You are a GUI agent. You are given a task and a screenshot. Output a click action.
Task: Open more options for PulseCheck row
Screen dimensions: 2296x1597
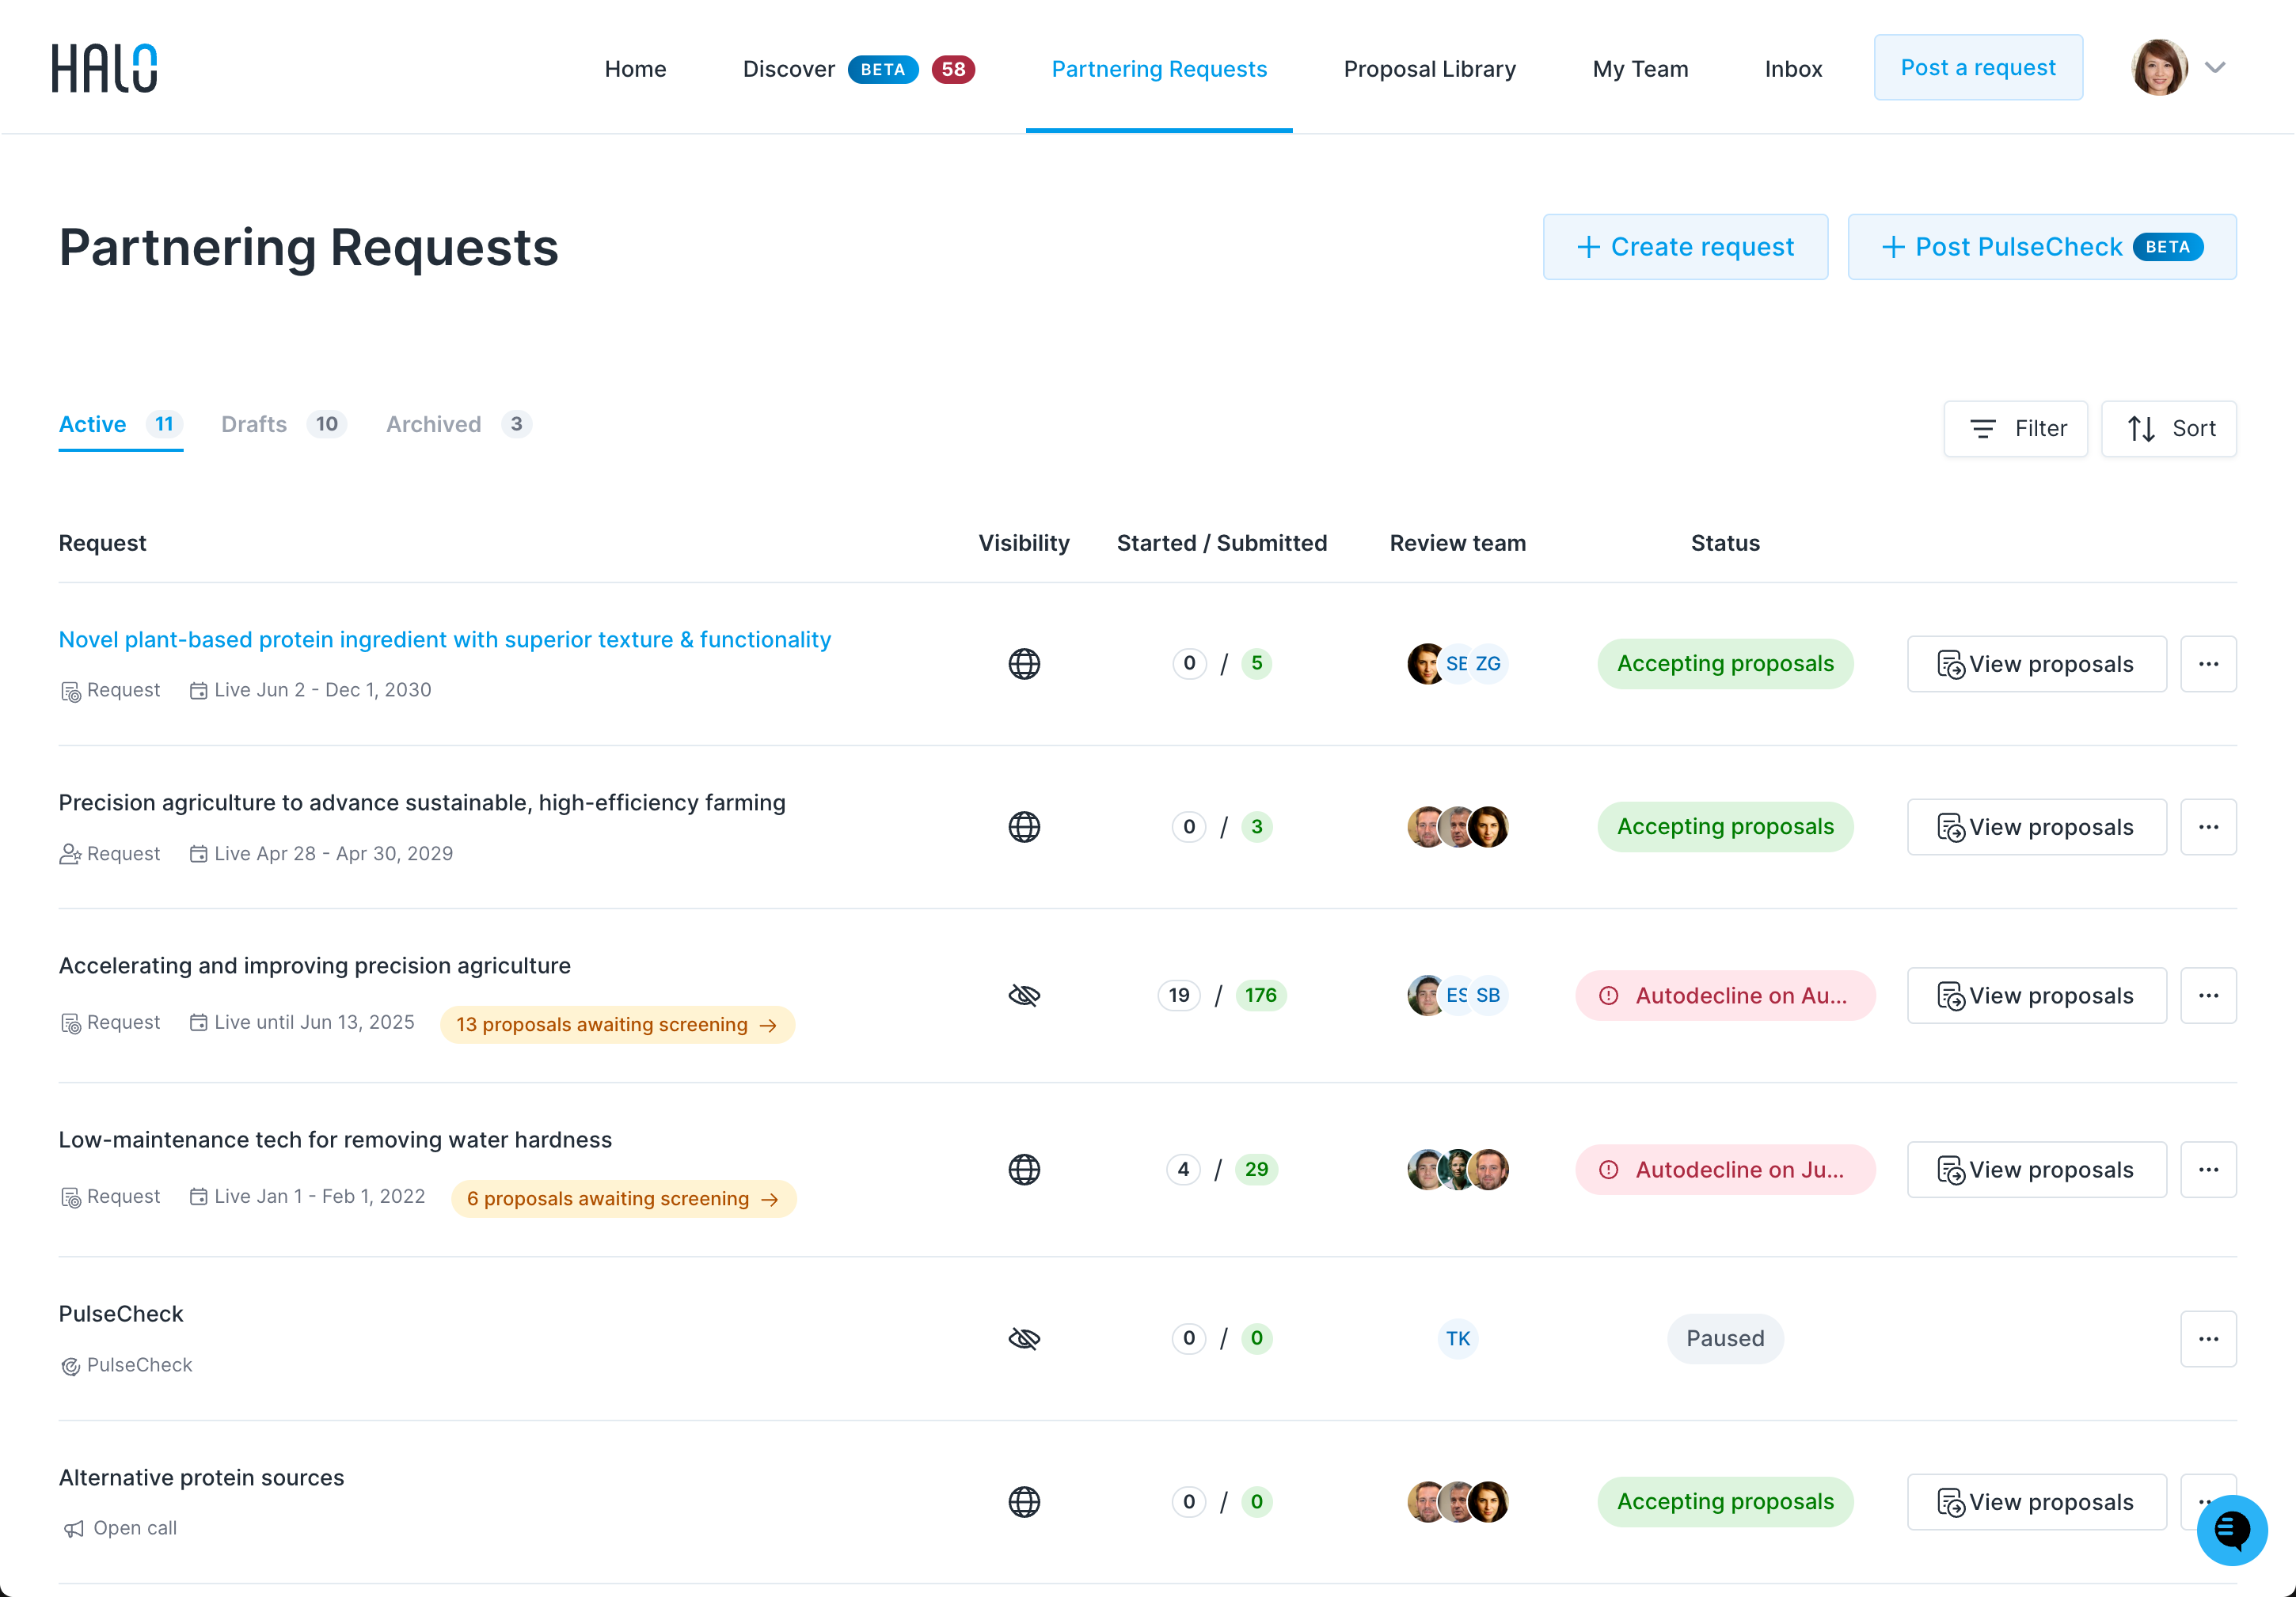point(2208,1338)
